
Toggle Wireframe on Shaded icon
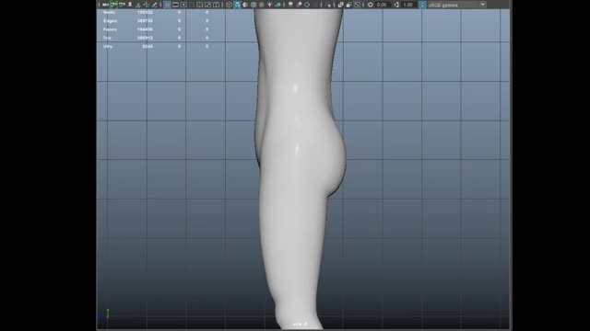[x=254, y=5]
